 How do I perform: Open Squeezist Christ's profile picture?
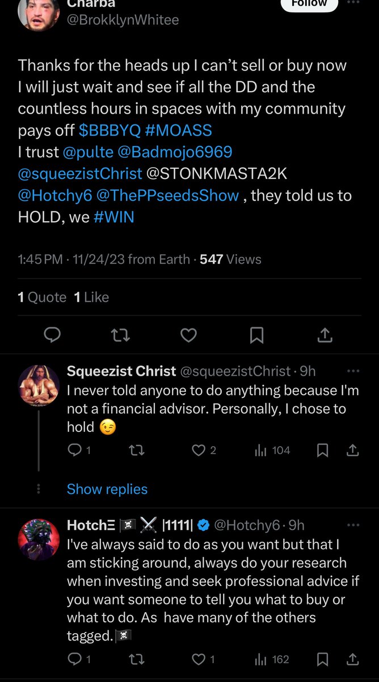pyautogui.click(x=39, y=386)
